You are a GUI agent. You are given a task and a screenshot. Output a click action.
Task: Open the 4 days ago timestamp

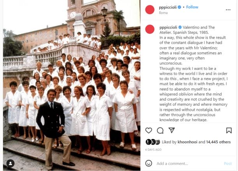153,150
